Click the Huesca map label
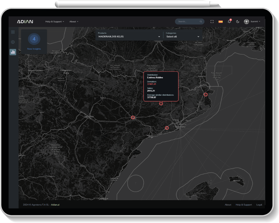The image size is (279, 223). point(103,98)
